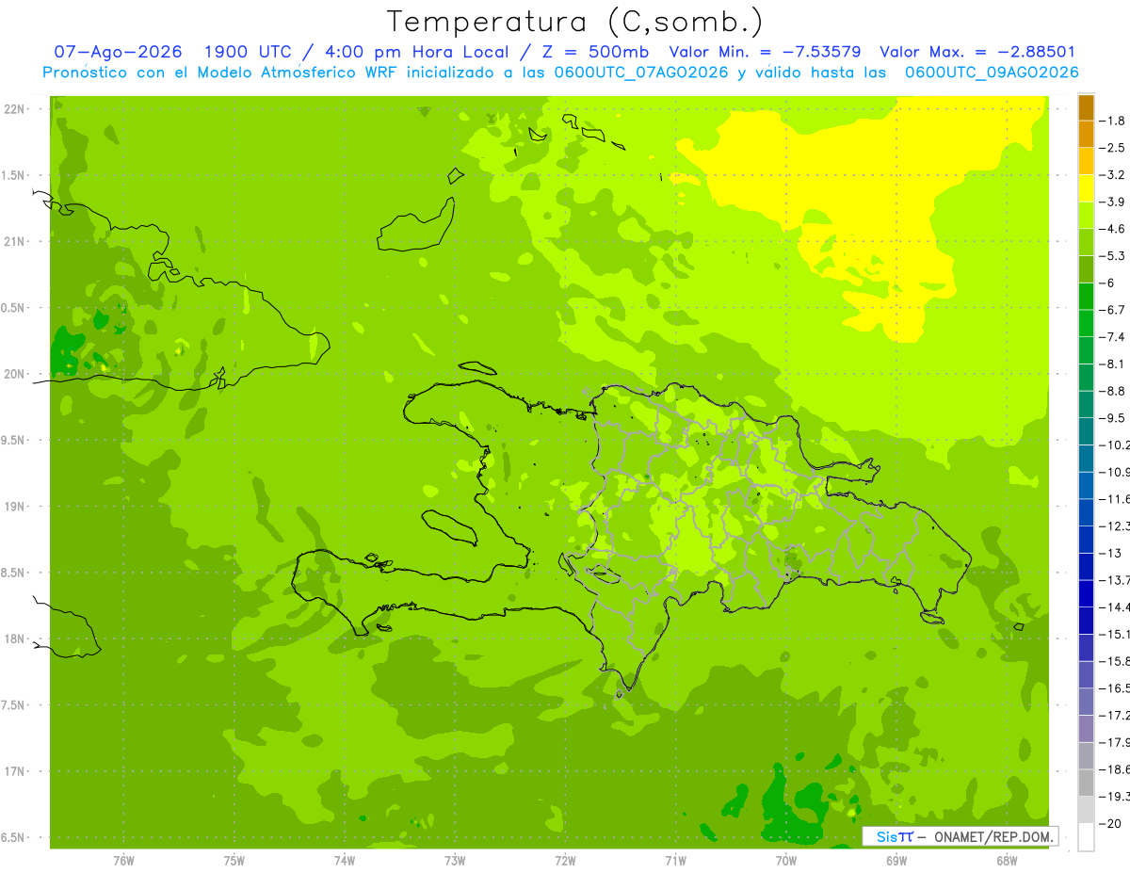Click the 'Temperatura (C,somb.)' title

pos(574,21)
